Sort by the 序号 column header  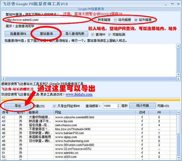(8, 112)
